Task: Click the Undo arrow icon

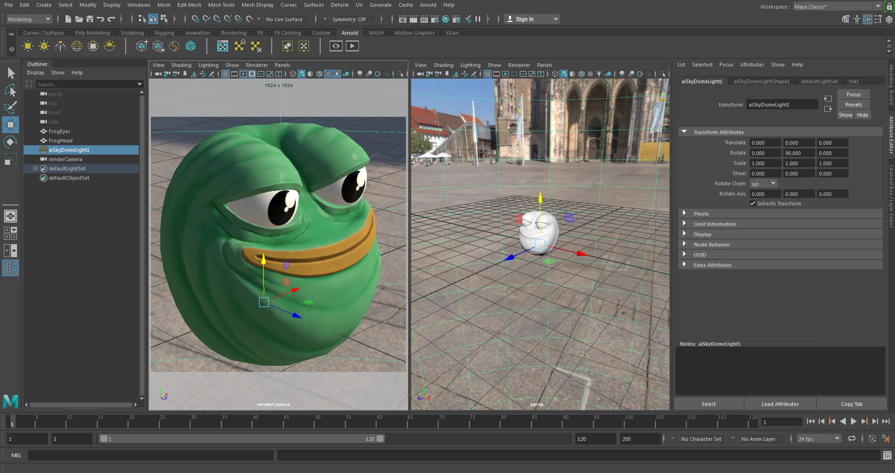Action: [100, 19]
